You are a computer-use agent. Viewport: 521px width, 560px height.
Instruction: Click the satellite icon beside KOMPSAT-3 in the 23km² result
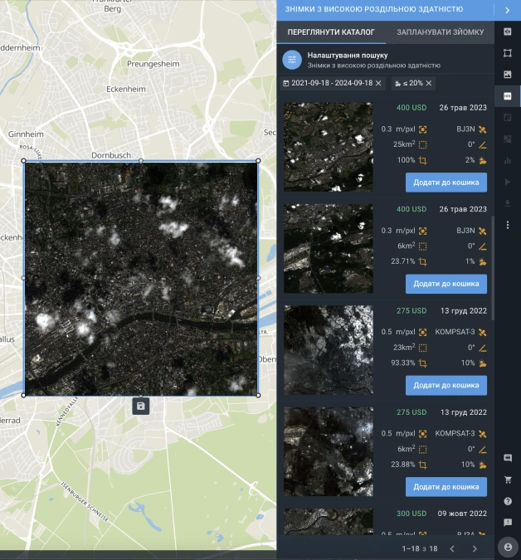coord(483,332)
